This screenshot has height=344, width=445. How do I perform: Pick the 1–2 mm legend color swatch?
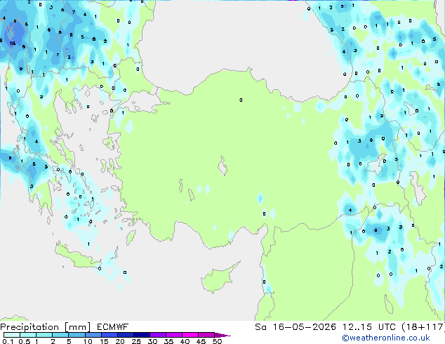click(44, 335)
